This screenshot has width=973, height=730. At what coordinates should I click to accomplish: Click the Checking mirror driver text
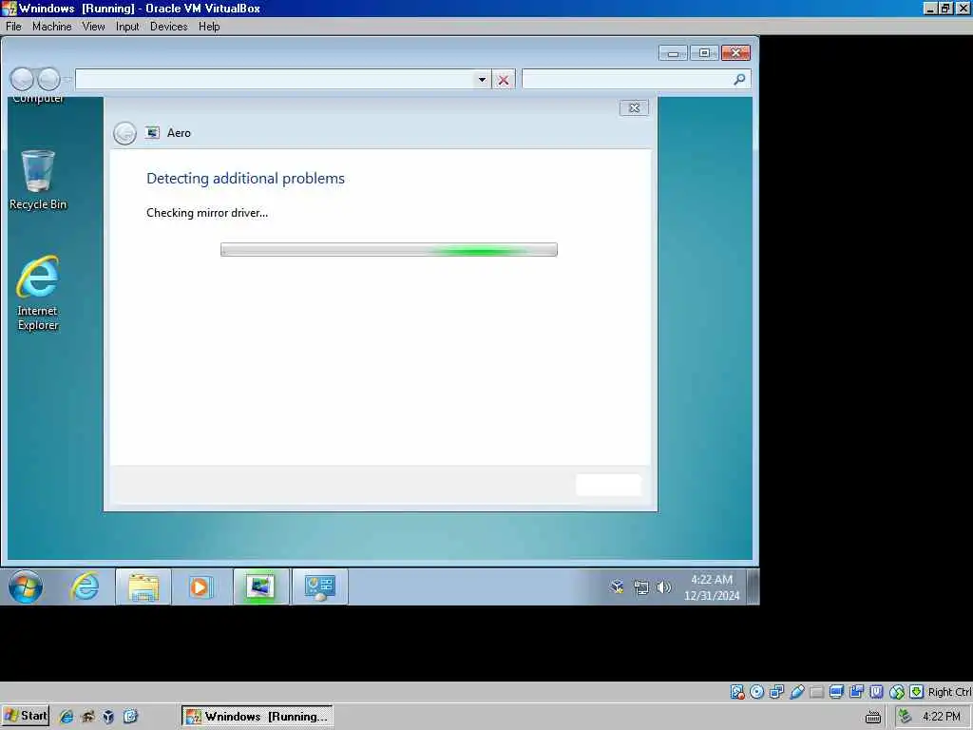207,213
